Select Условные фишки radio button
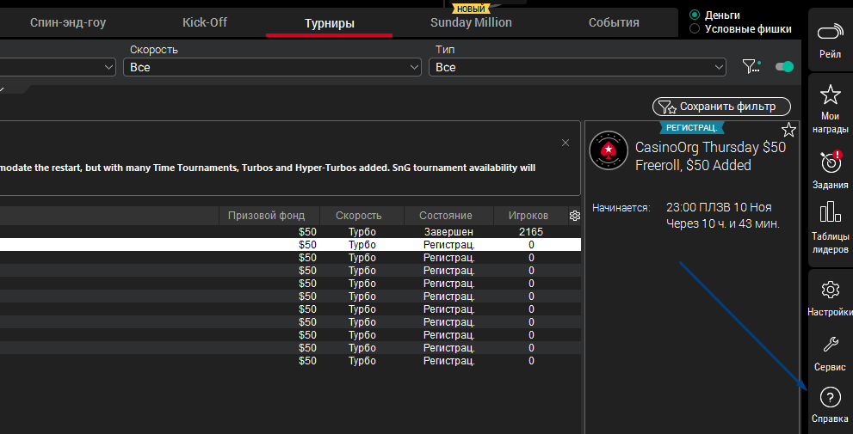This screenshot has width=853, height=434. click(x=695, y=29)
